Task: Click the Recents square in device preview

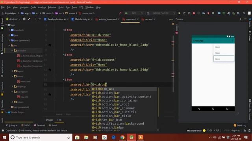Action: point(227,109)
